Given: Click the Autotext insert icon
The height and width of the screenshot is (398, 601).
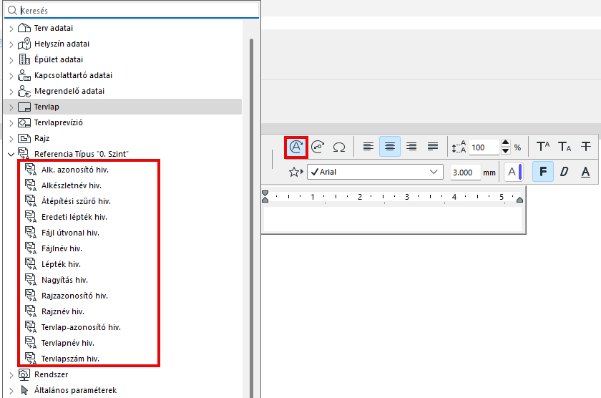Looking at the screenshot, I should [296, 147].
